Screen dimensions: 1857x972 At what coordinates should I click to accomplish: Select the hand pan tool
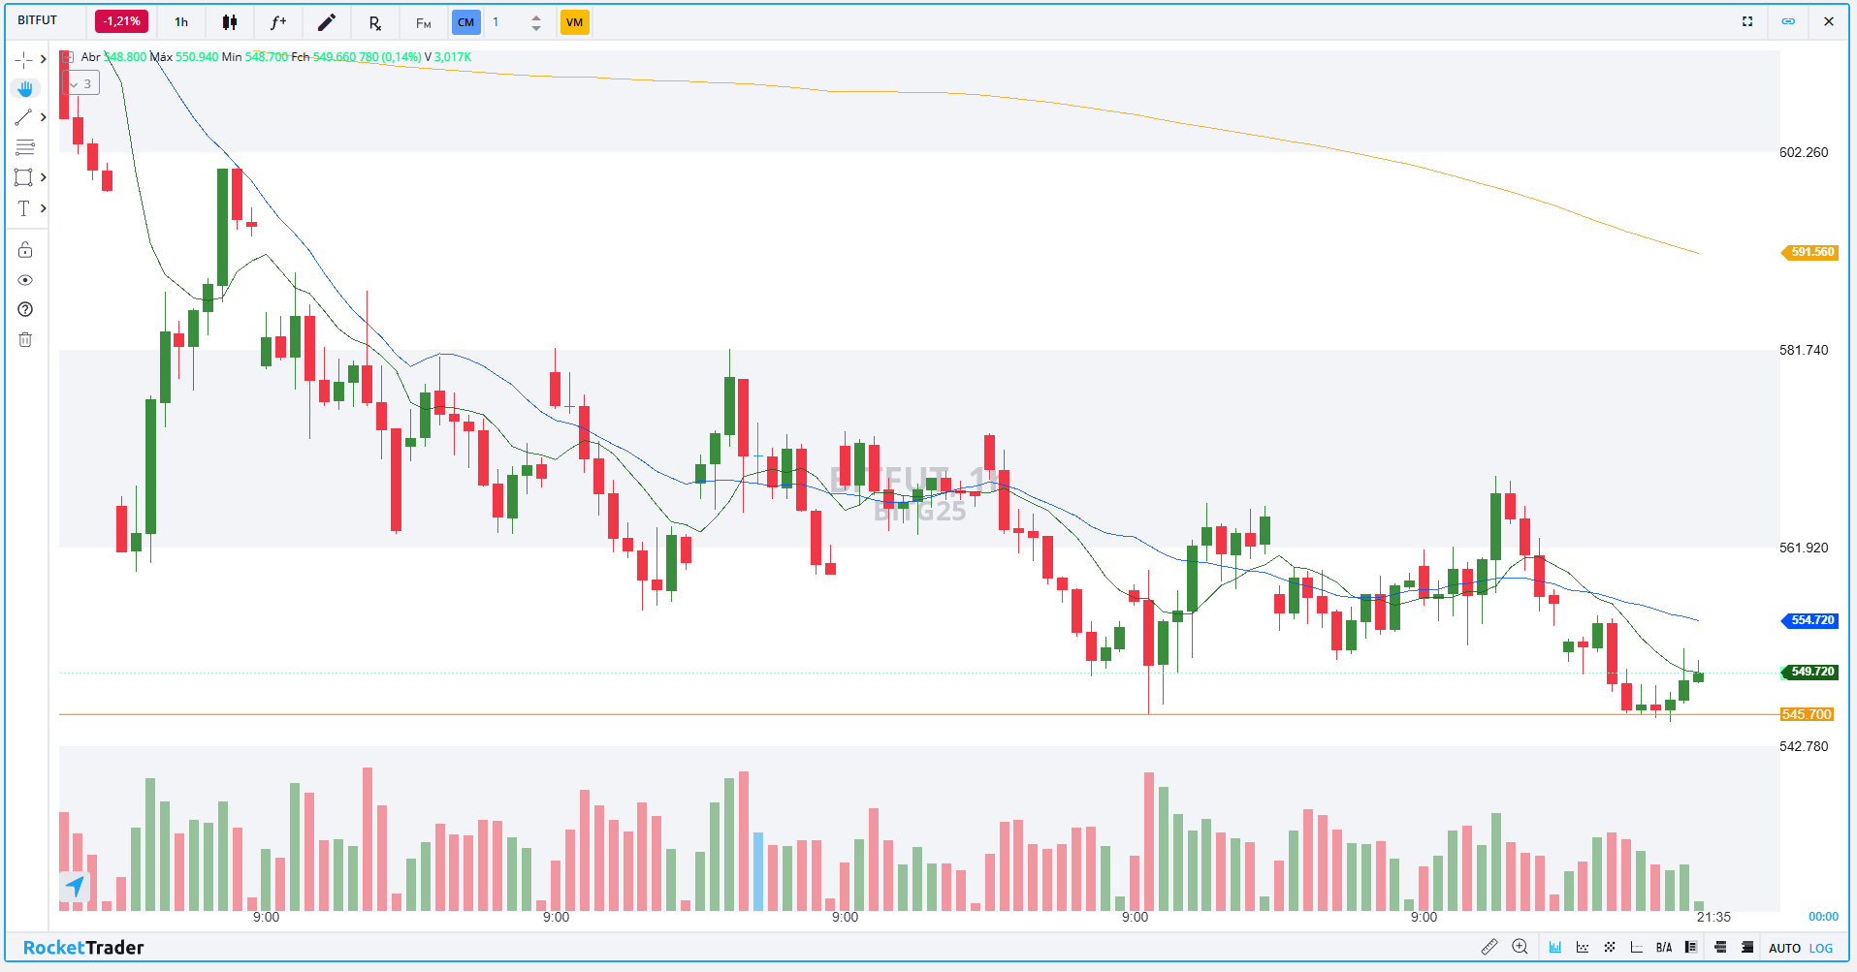(25, 88)
